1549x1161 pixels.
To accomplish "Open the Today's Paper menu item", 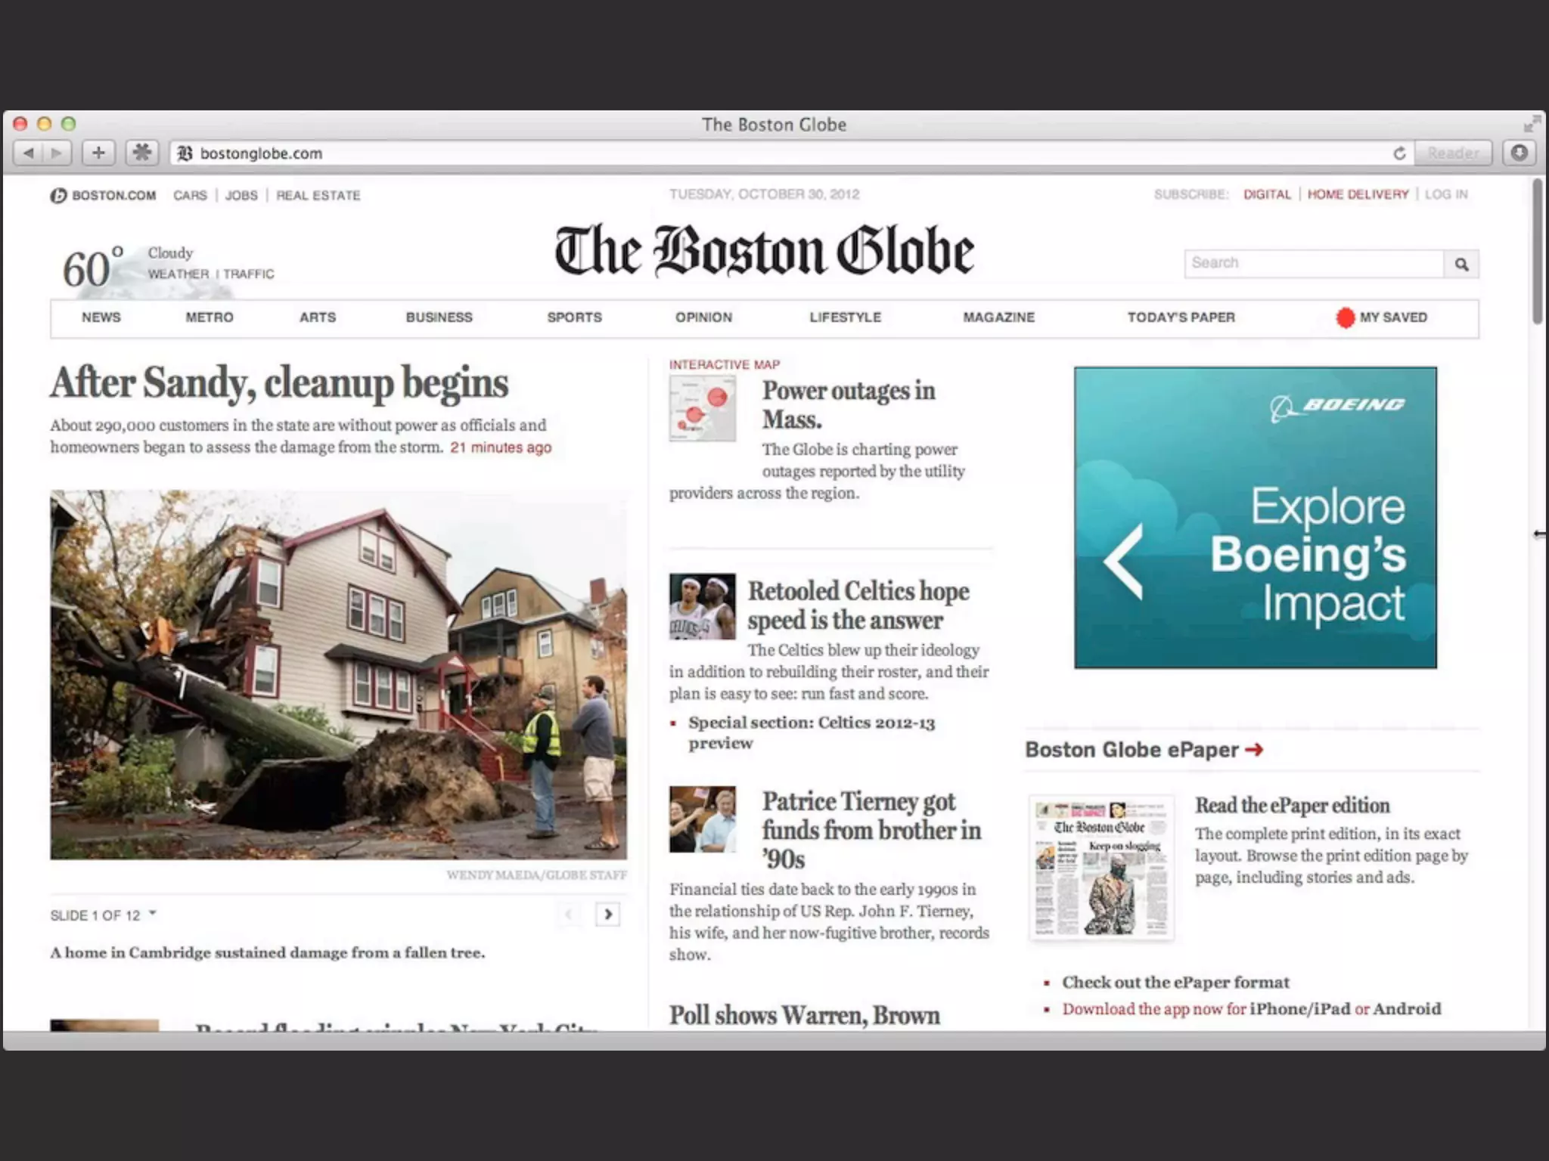I will [1181, 317].
